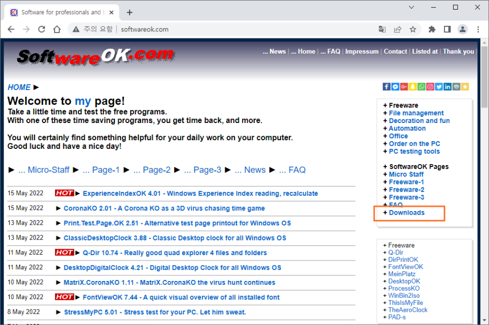The image size is (489, 325).
Task: Click the yellow star favorites icon
Action: tap(465, 87)
